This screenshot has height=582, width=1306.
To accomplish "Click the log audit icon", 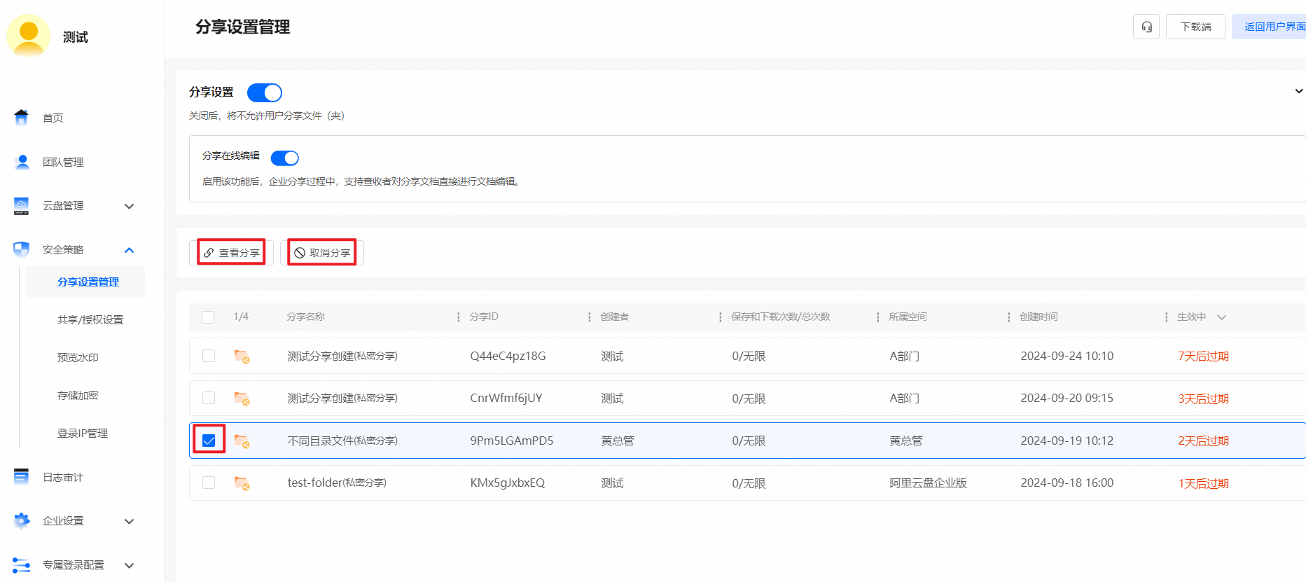I will click(x=22, y=477).
